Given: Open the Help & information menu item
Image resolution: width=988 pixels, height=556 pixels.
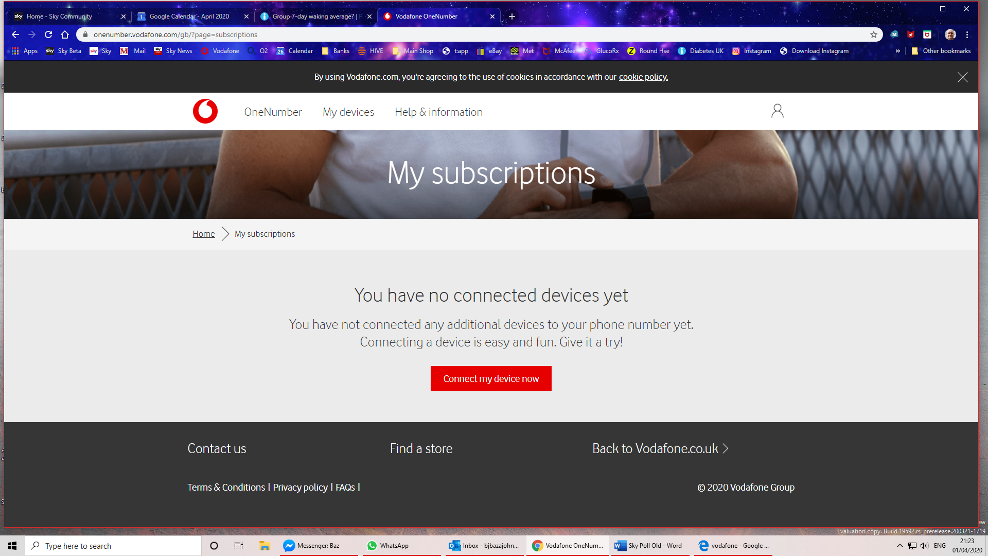Looking at the screenshot, I should pos(438,112).
